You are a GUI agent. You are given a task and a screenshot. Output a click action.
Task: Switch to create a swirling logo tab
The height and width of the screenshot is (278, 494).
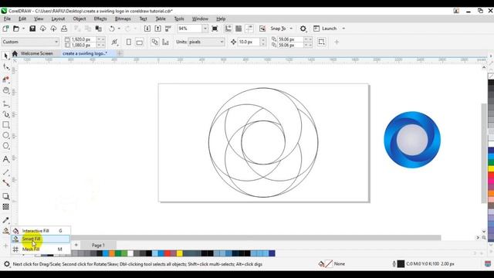pyautogui.click(x=85, y=53)
